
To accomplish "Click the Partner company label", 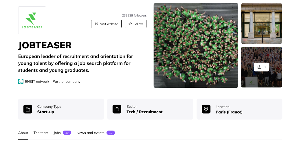I will pyautogui.click(x=67, y=81).
